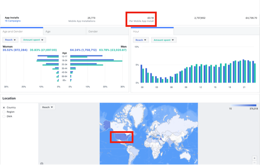Zoom in the map with plus icon

(x=254, y=158)
